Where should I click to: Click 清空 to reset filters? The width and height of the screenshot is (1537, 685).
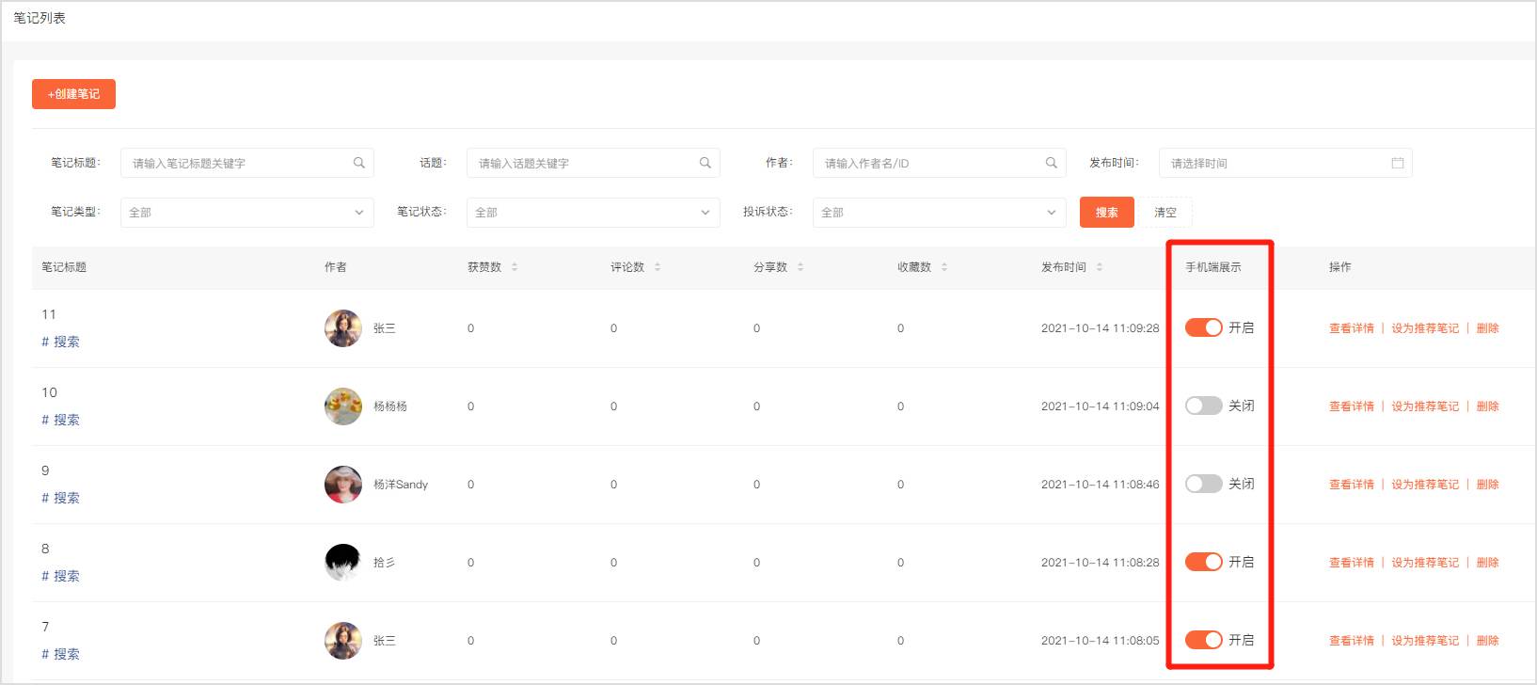[1165, 213]
